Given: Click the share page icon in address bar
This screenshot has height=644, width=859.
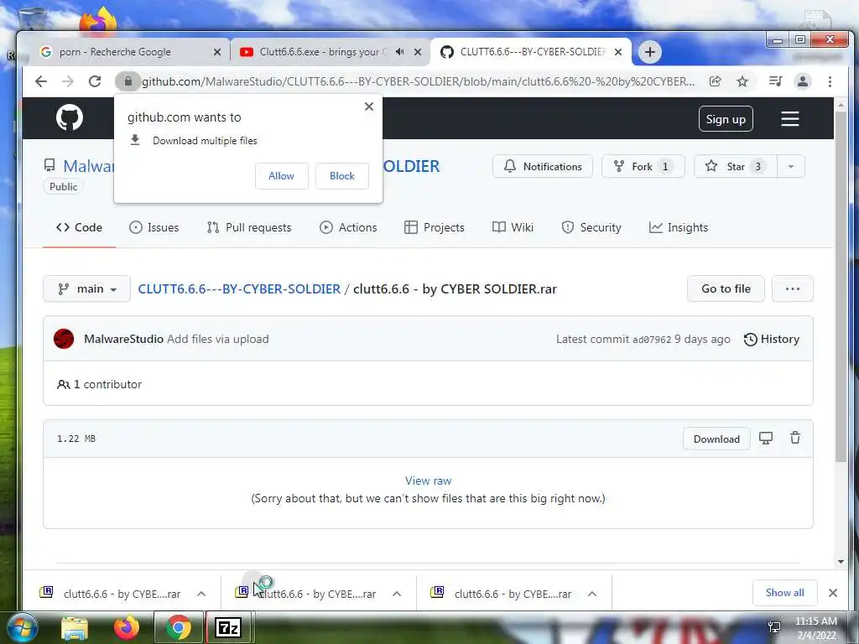Looking at the screenshot, I should coord(715,81).
